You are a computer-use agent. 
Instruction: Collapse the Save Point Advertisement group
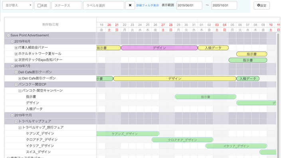coord(8,36)
